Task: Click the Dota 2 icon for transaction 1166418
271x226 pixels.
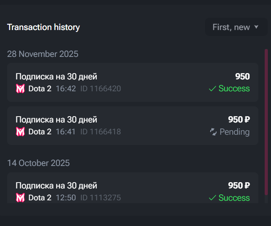Action: [x=20, y=132]
